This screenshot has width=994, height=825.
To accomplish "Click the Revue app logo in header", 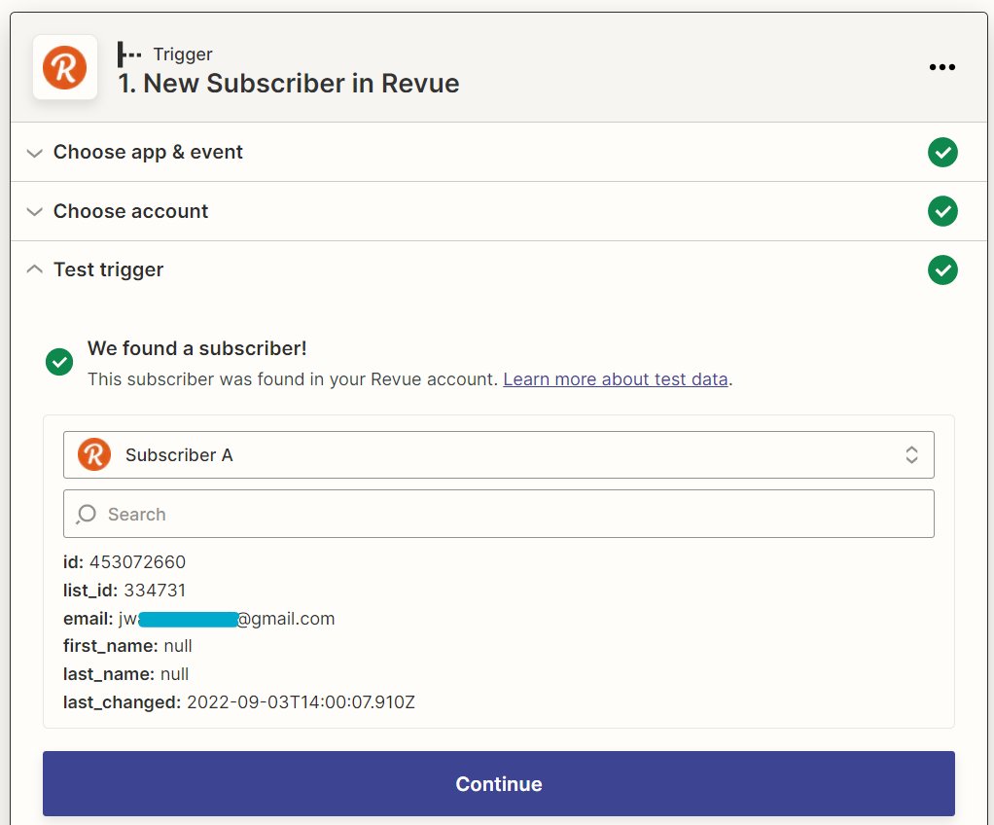I will pyautogui.click(x=64, y=67).
